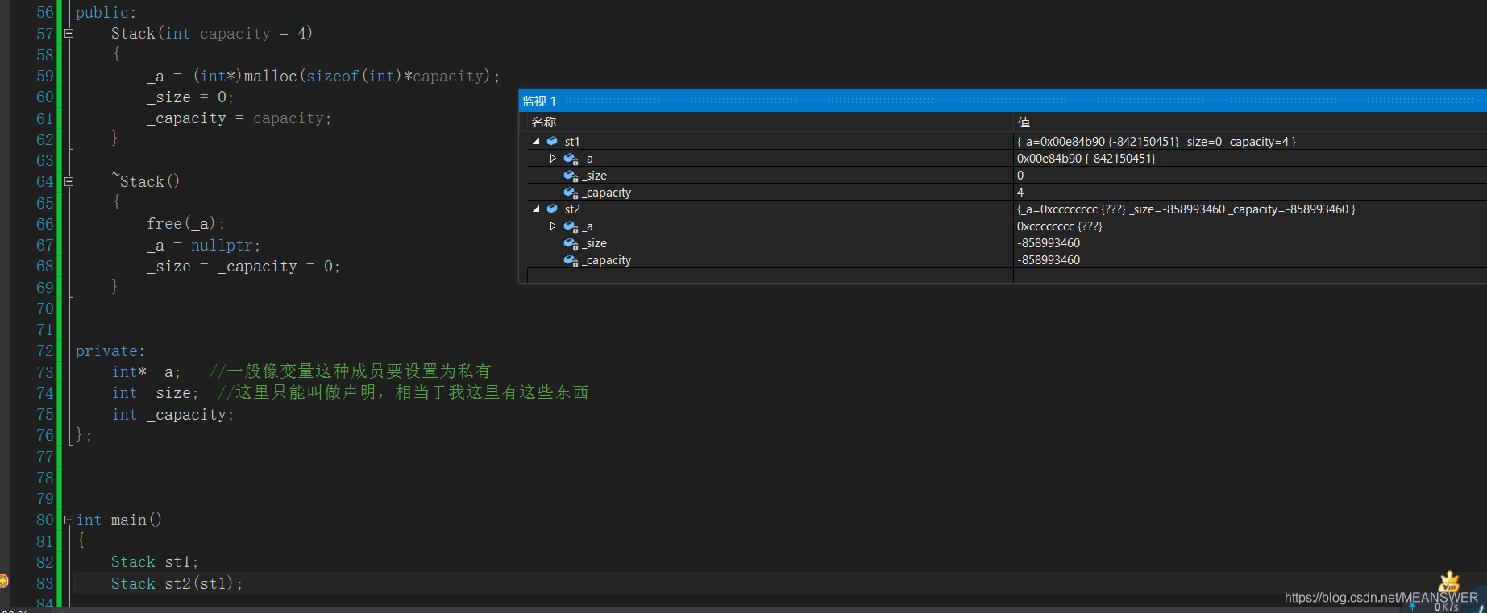Viewport: 1487px width, 613px height.
Task: Click the green comment on line 74
Action: click(x=403, y=392)
